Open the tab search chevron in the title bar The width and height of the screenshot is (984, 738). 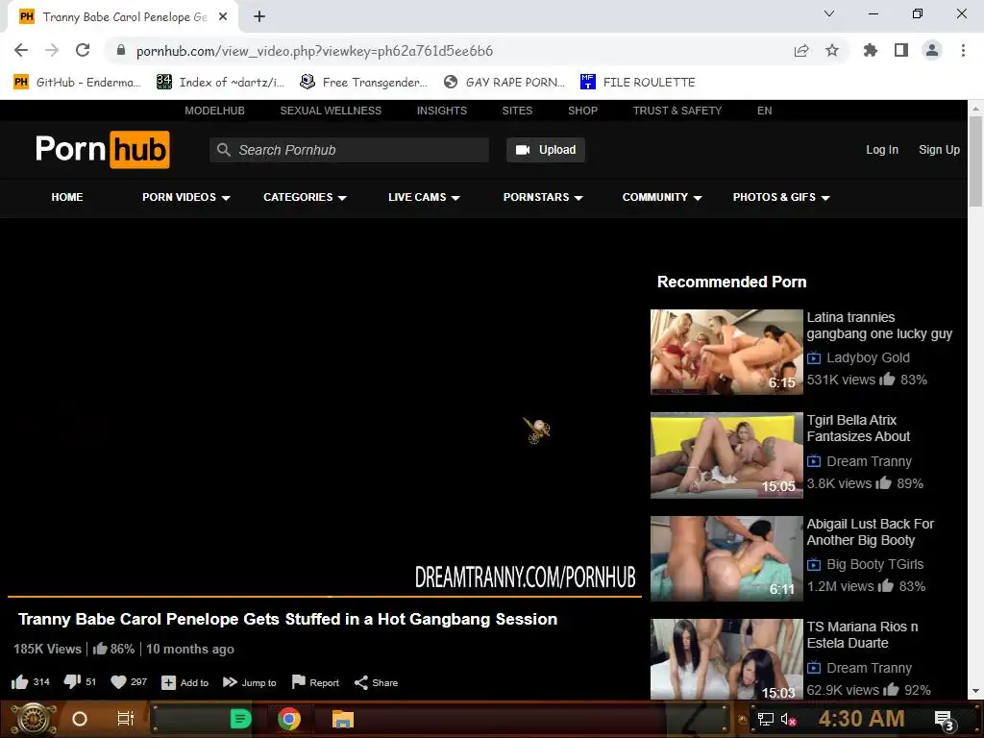[x=829, y=13]
